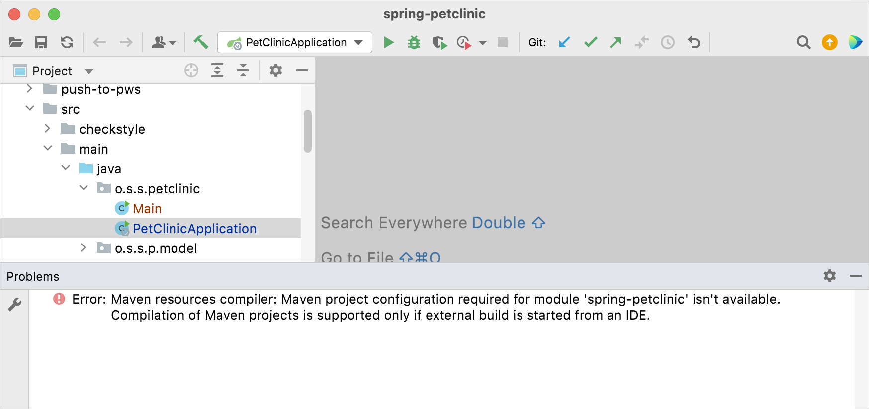Open Search Everywhere magnifier icon
The width and height of the screenshot is (869, 409).
point(803,43)
